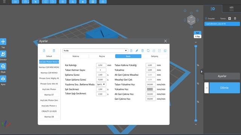Click the layer slider top handle

click(196, 46)
